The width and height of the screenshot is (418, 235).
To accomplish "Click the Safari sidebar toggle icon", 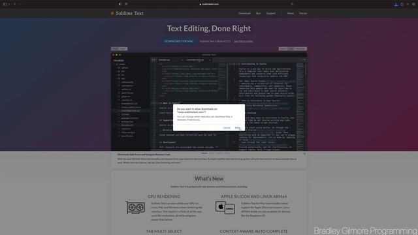I will pos(5,4).
